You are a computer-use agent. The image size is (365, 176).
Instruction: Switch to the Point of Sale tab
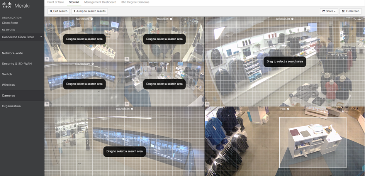56,2
